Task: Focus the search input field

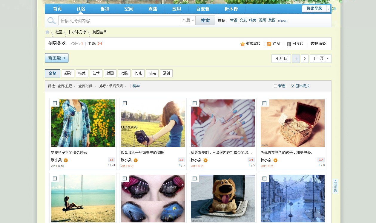Action: pos(120,21)
